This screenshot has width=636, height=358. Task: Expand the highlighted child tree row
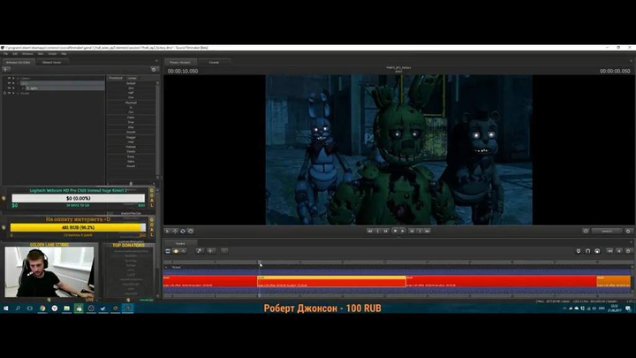point(23,88)
